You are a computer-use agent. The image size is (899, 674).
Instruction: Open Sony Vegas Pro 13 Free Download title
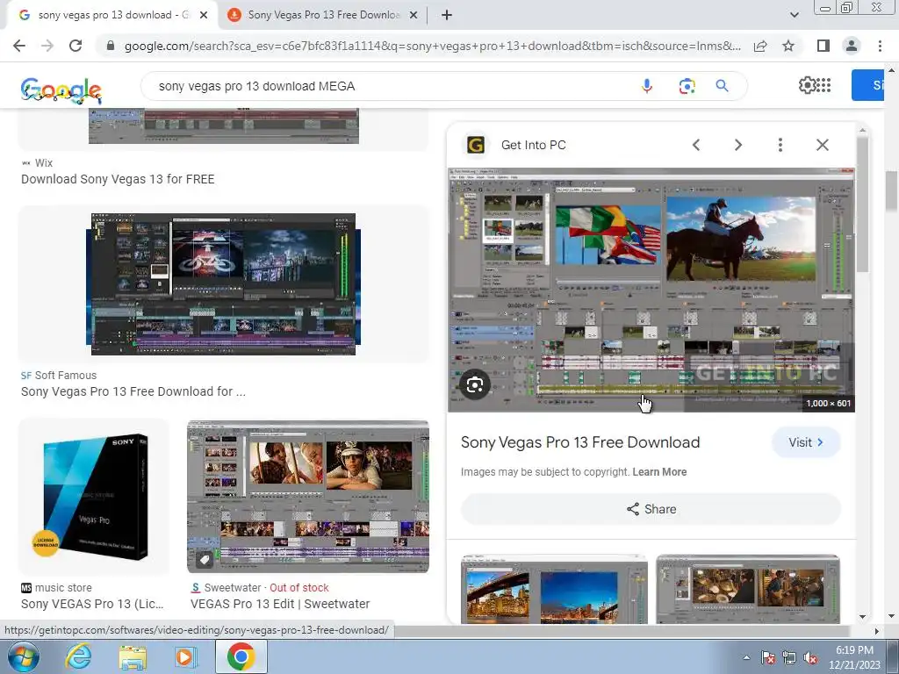tap(580, 442)
